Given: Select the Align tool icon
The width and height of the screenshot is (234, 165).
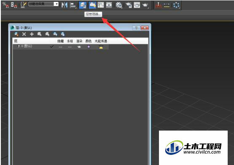Looking at the screenshot, I should click(x=73, y=5).
